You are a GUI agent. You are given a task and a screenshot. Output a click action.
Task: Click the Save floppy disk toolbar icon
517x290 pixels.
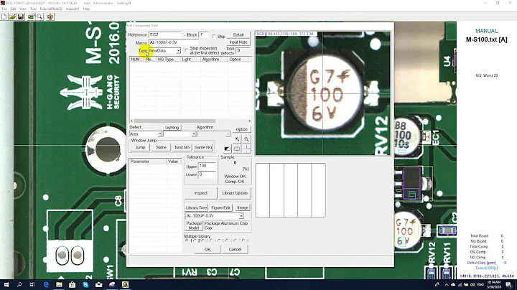[x=20, y=17]
